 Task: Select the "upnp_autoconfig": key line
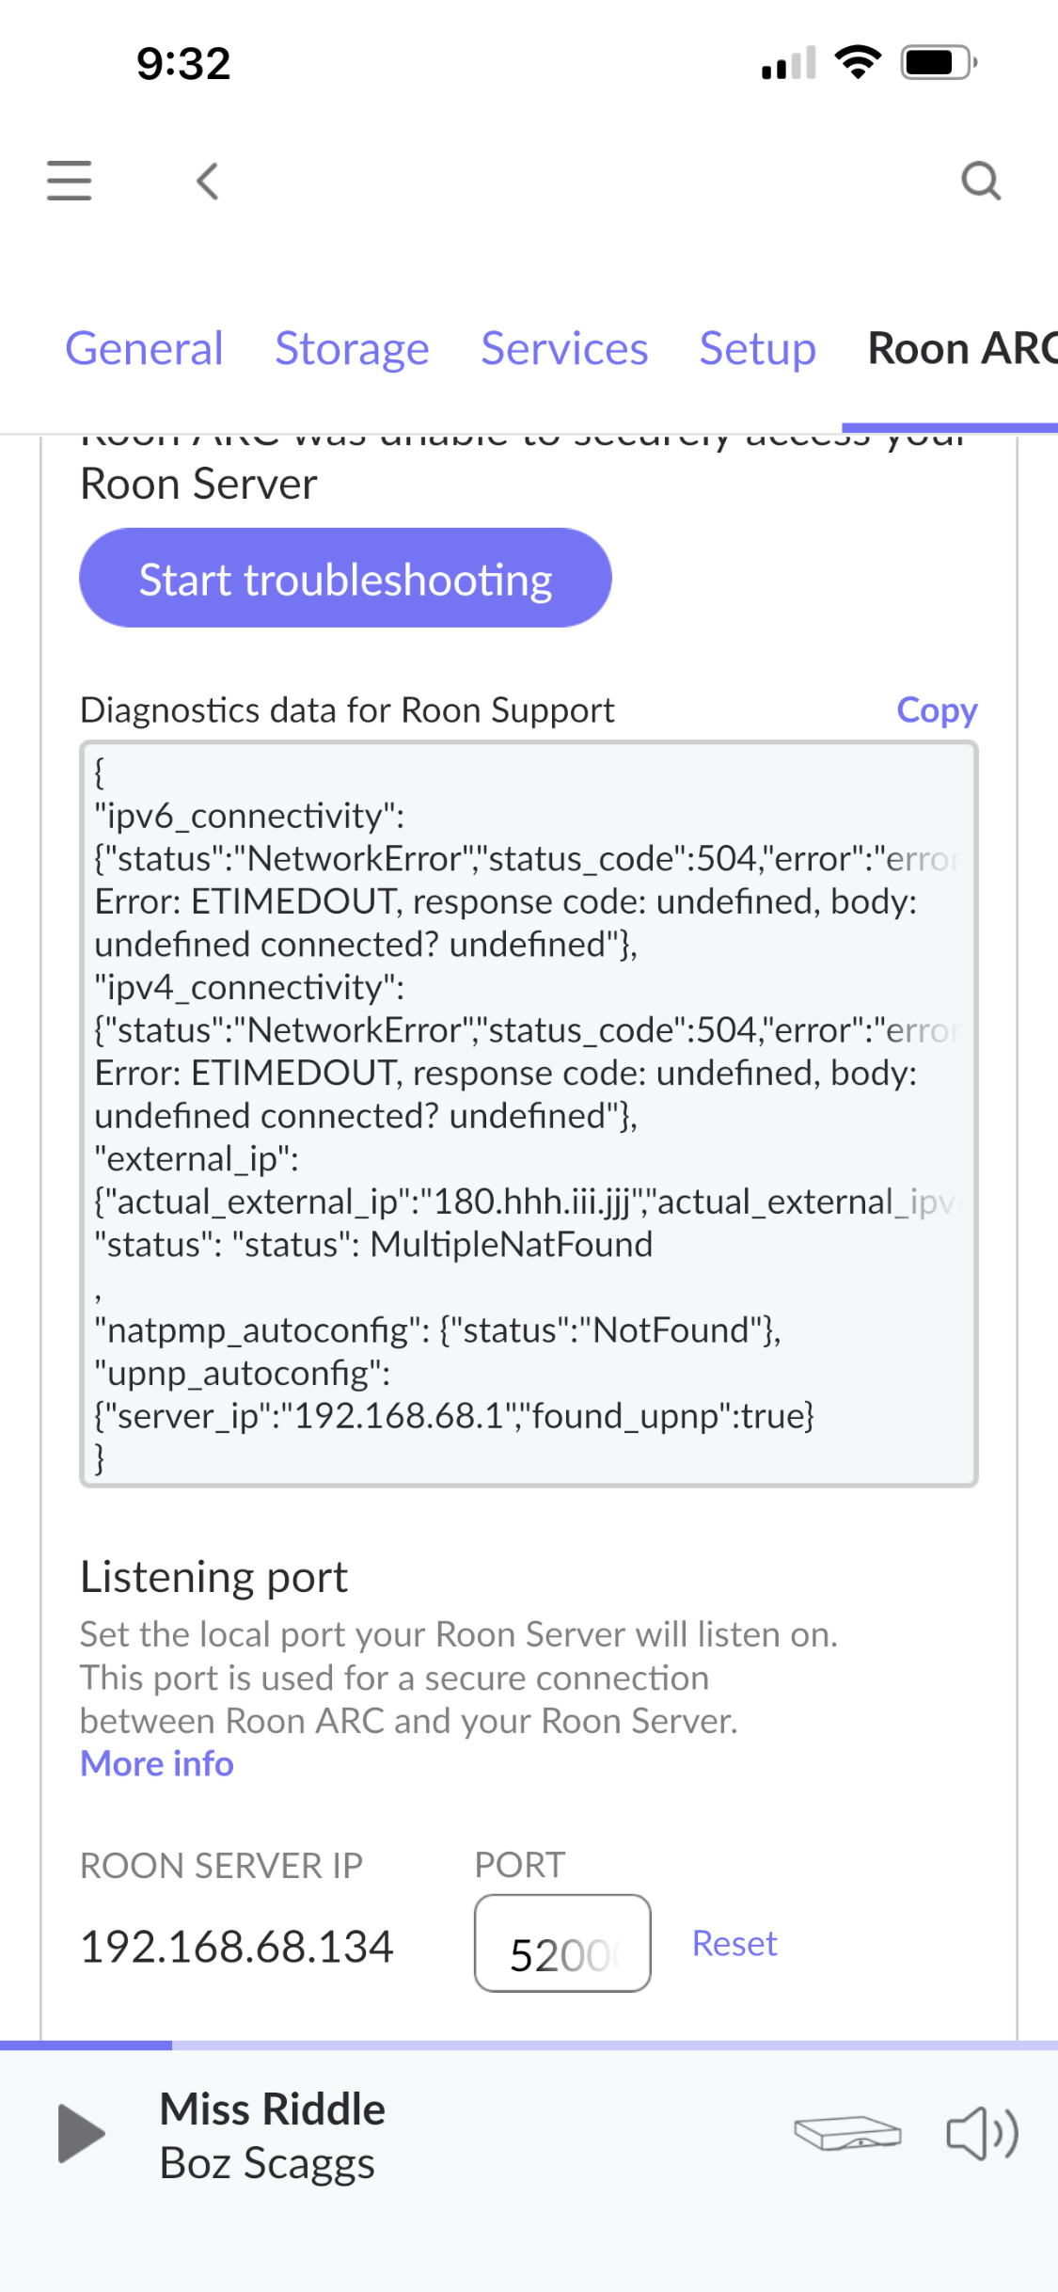click(x=242, y=1373)
